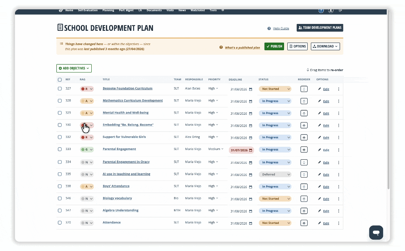Image resolution: width=405 pixels, height=251 pixels.
Task: Open the Self Evaluation menu
Action: tap(88, 10)
